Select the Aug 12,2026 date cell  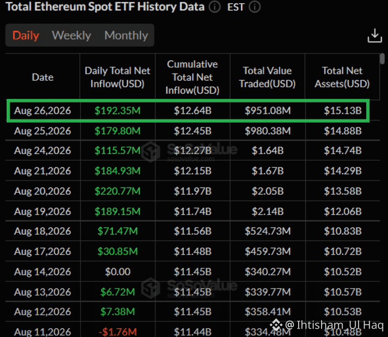43,312
